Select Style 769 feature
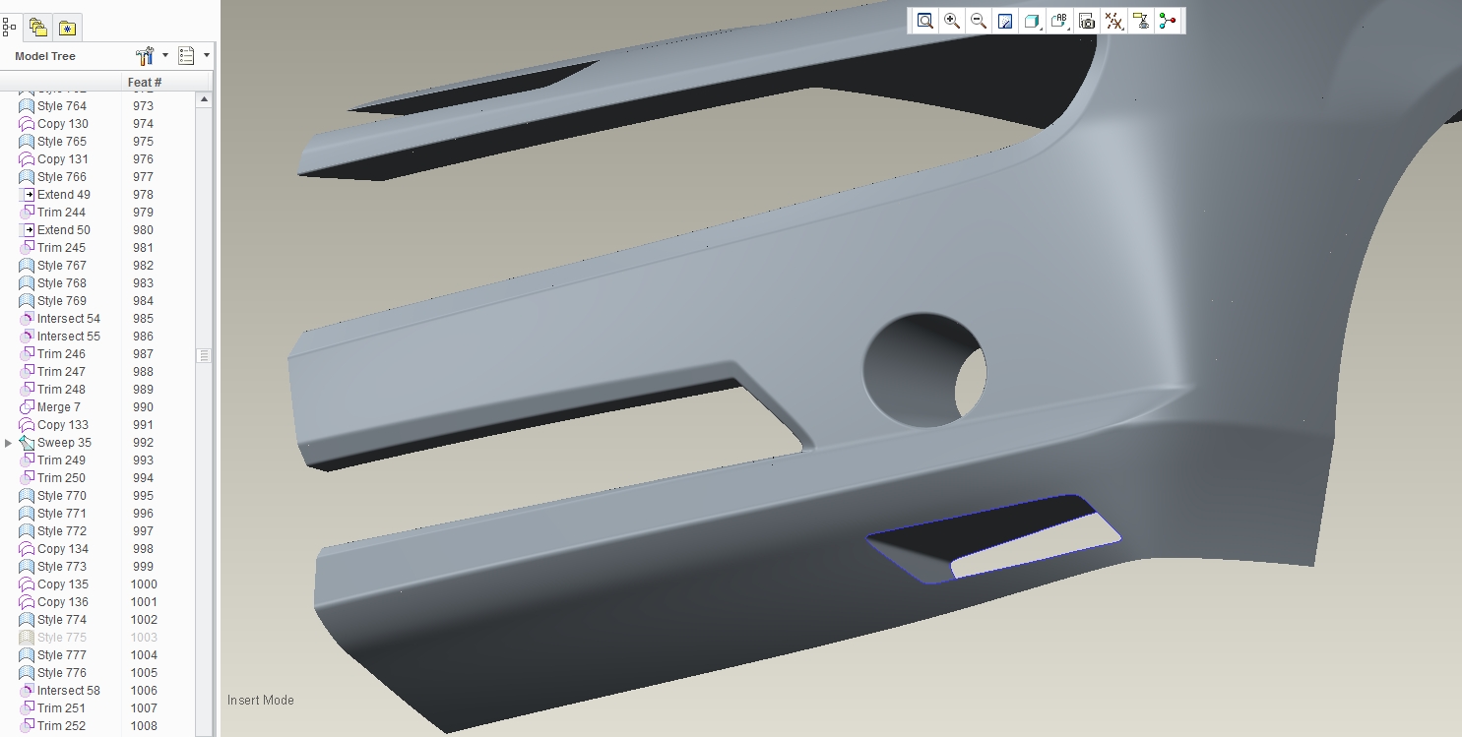Viewport: 1462px width, 737px height. (x=61, y=301)
